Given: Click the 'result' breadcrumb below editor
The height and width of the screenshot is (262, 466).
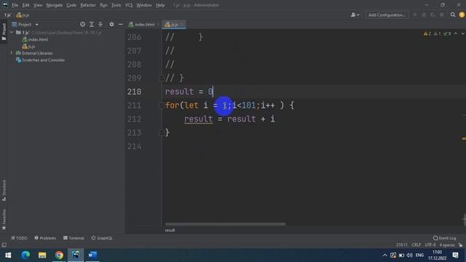Looking at the screenshot, I should click(x=170, y=230).
